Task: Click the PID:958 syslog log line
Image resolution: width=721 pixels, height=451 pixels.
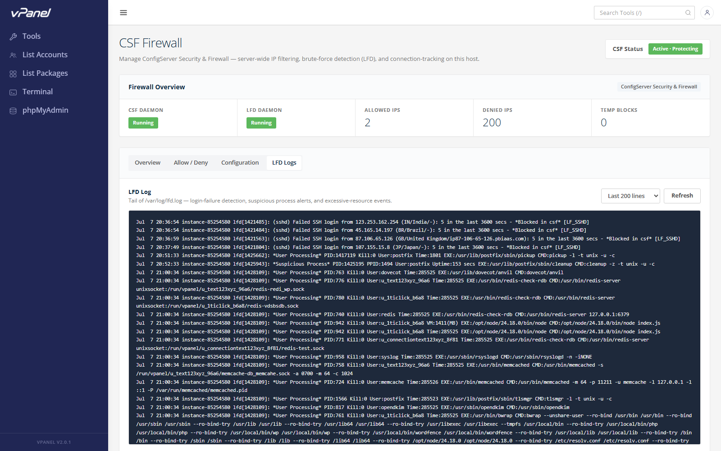Action: [364, 357]
